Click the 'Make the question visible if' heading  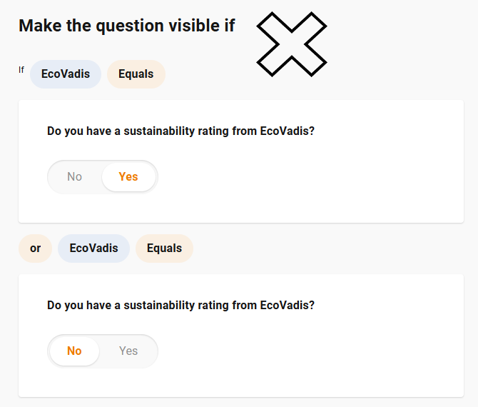(x=127, y=26)
